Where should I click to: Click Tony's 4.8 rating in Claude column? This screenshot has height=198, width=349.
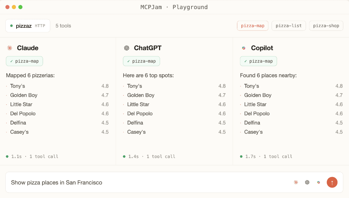(x=105, y=86)
